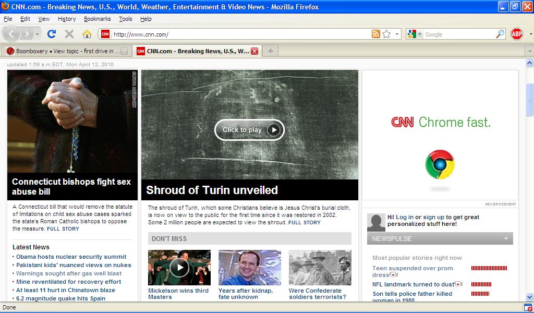Open the search engine selector dropdown
Image resolution: width=534 pixels, height=313 pixels.
point(420,34)
